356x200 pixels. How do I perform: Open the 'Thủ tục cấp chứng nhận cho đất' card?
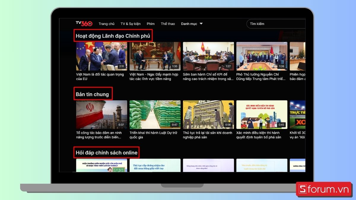[x=155, y=166]
